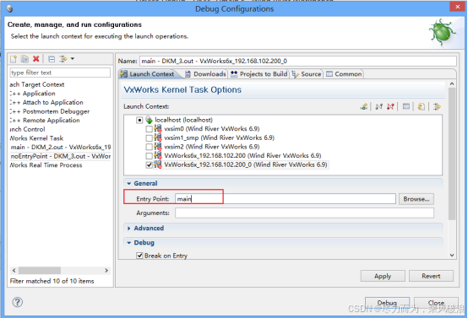
Task: Click the vxsim0 target icon
Action: (158, 129)
